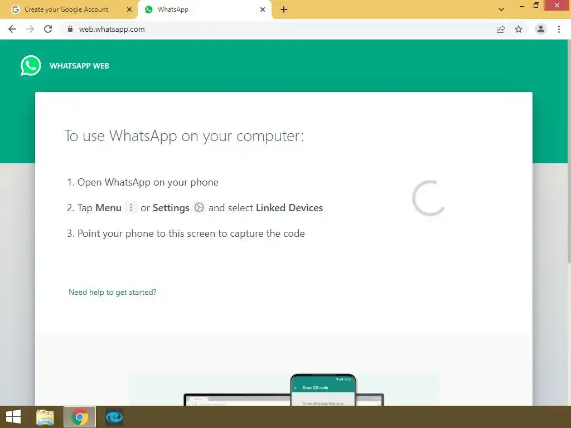Image resolution: width=571 pixels, height=428 pixels.
Task: Open the Windows Start menu
Action: pos(13,417)
